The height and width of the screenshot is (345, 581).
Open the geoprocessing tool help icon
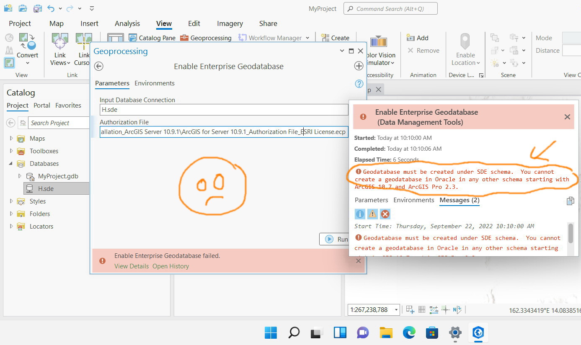tap(359, 84)
